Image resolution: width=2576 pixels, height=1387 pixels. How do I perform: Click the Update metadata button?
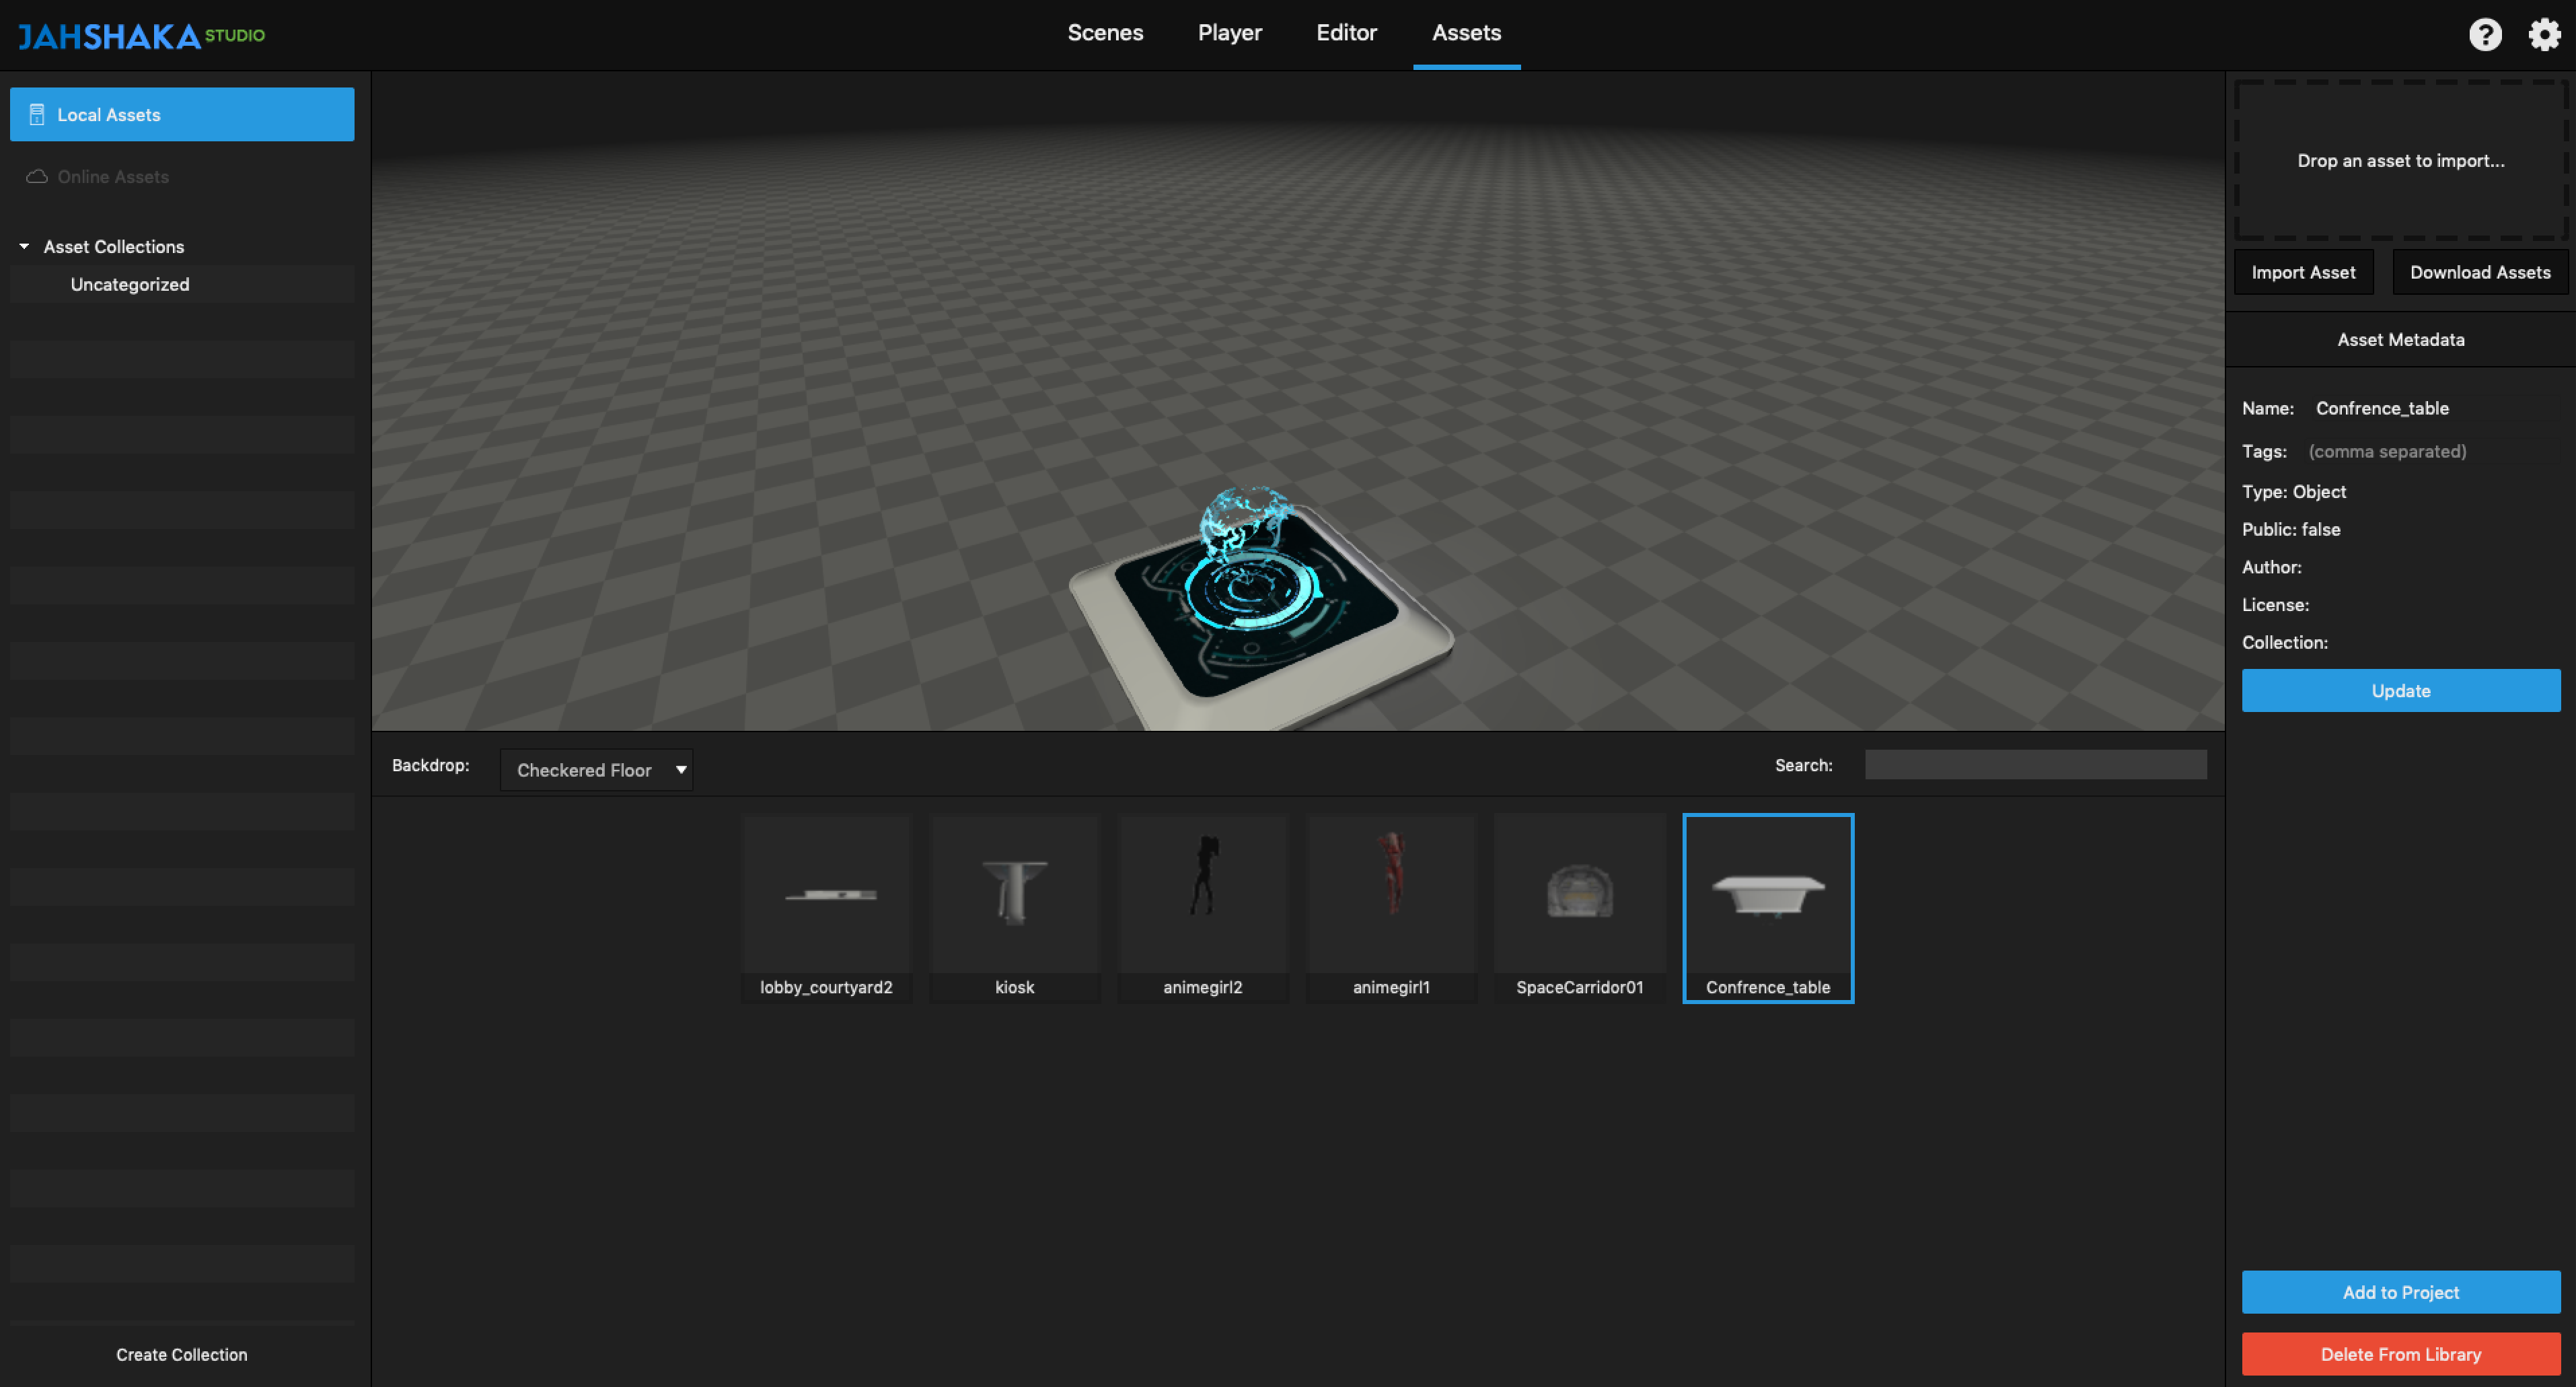click(x=2401, y=691)
